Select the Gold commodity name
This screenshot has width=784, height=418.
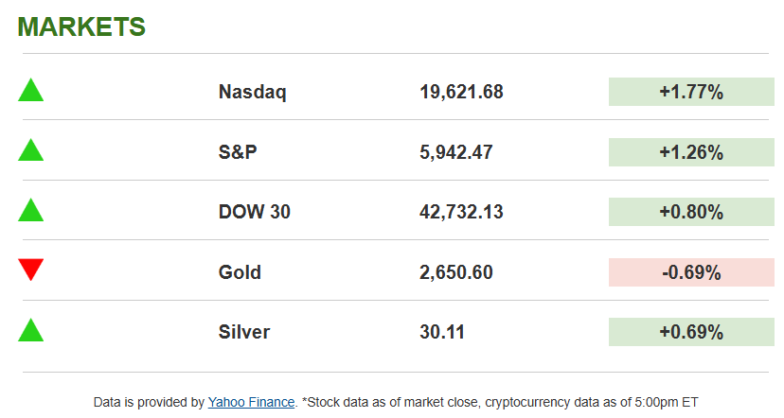click(240, 272)
